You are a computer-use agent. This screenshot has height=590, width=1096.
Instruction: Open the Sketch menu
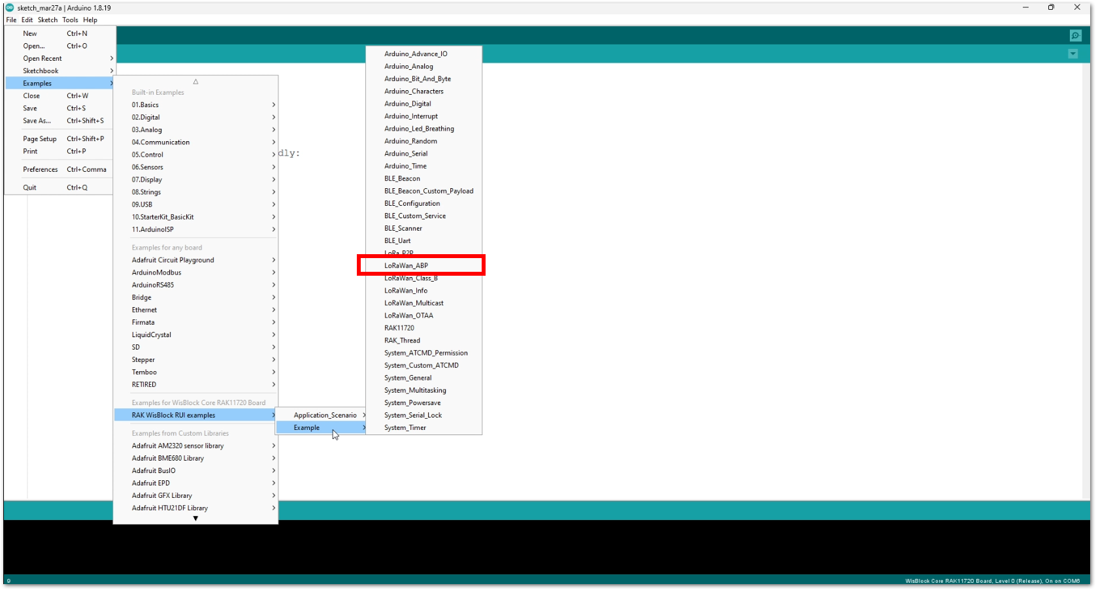pos(48,20)
